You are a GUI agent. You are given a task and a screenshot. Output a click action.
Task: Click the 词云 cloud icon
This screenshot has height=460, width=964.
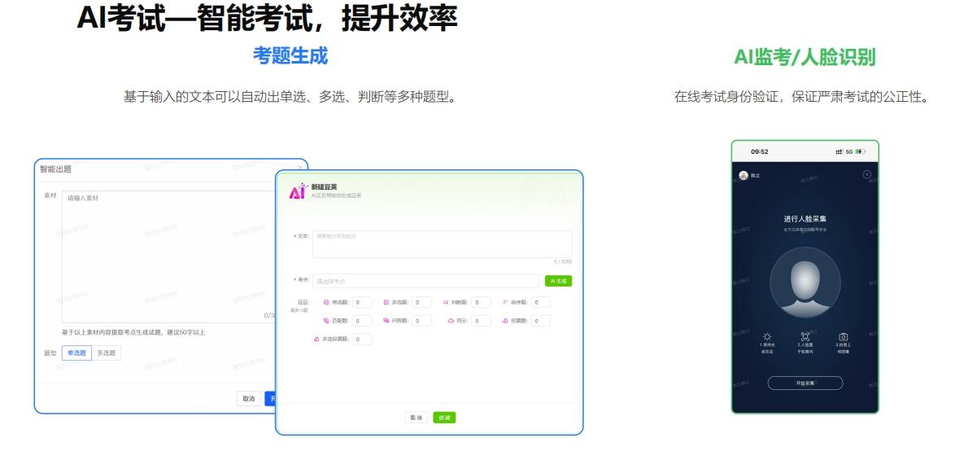[451, 321]
